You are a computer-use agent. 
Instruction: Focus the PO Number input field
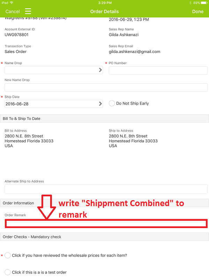(x=158, y=70)
